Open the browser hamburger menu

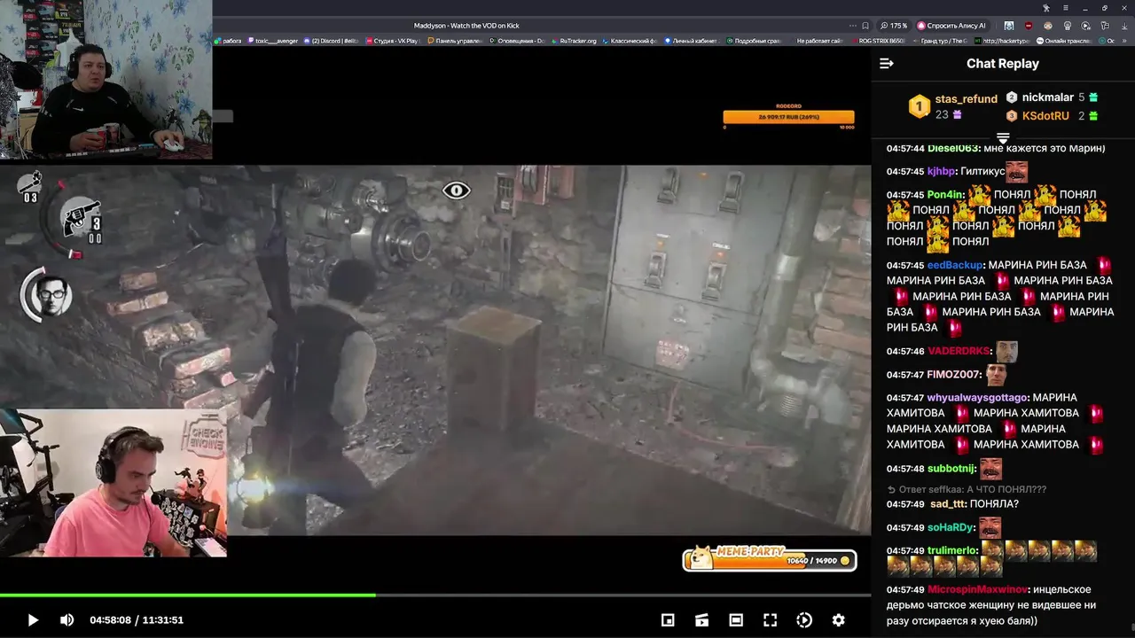(1066, 8)
